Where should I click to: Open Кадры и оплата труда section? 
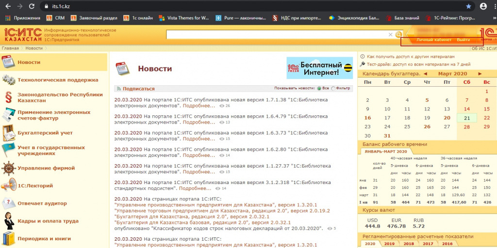(x=48, y=221)
